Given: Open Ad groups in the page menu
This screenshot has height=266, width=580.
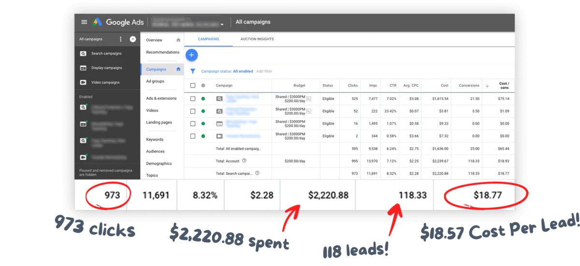Looking at the screenshot, I should coord(155,81).
